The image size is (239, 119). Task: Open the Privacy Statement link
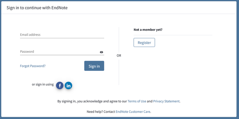tap(166, 101)
